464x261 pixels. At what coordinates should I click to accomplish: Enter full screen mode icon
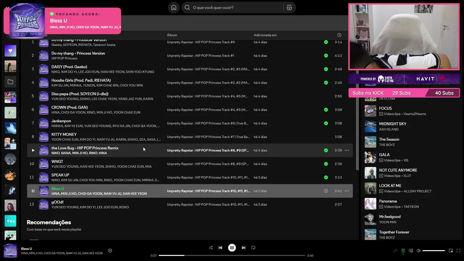458,250
